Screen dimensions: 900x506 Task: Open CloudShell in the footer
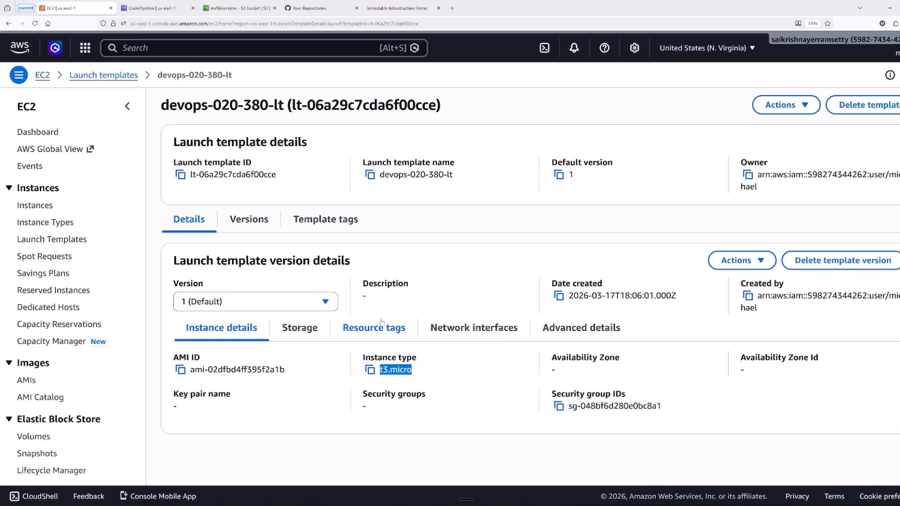34,496
